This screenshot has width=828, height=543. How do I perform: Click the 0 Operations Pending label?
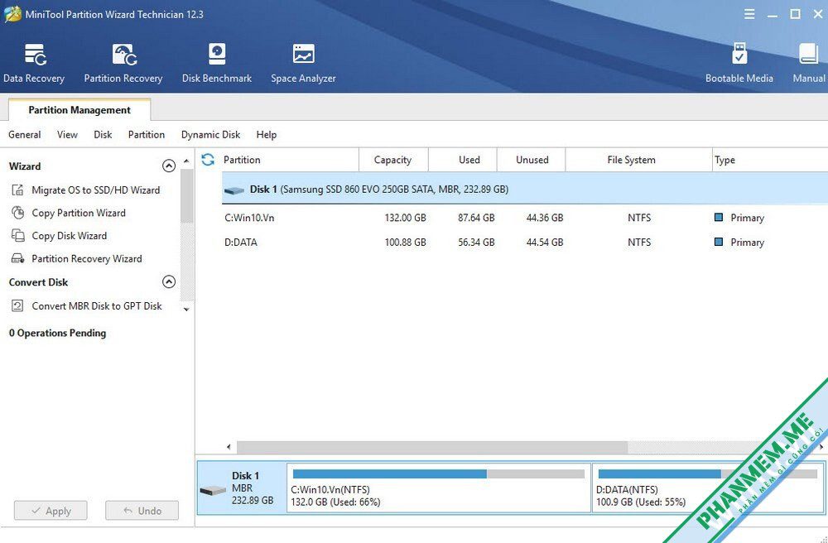(x=58, y=333)
